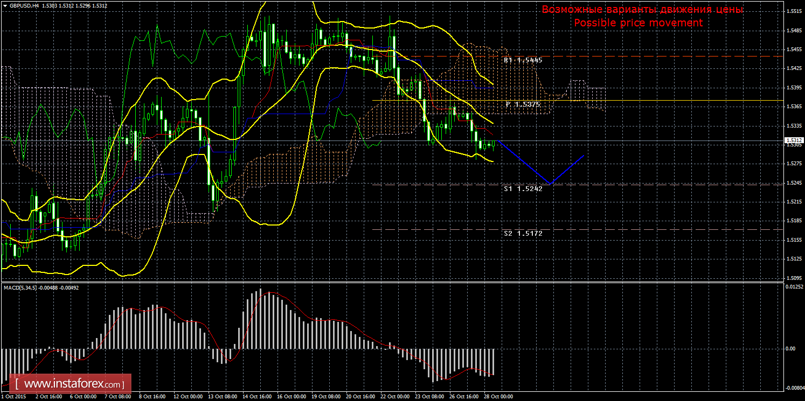This screenshot has width=805, height=401.
Task: Click the 16 Oct 00:00 time axis label
Action: (289, 397)
